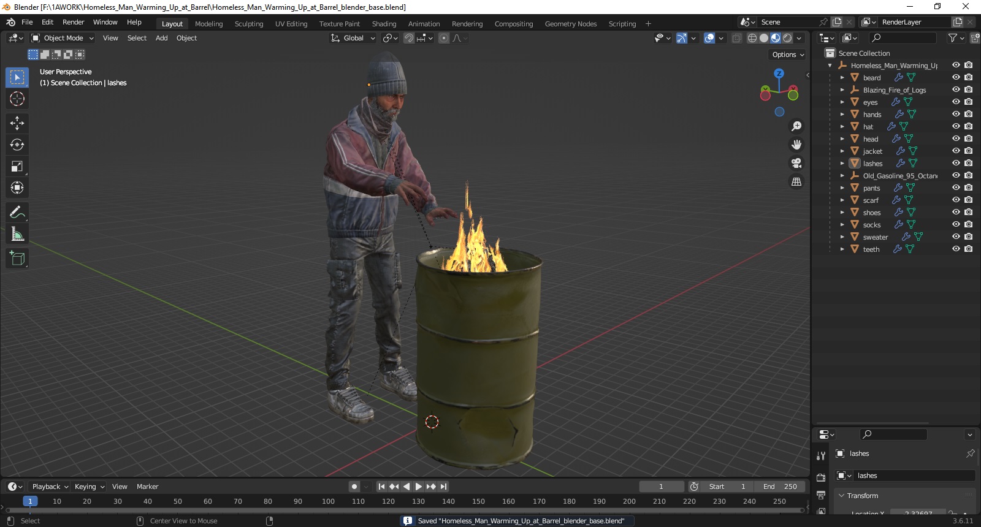Collapse the Transform panel

[x=842, y=496]
